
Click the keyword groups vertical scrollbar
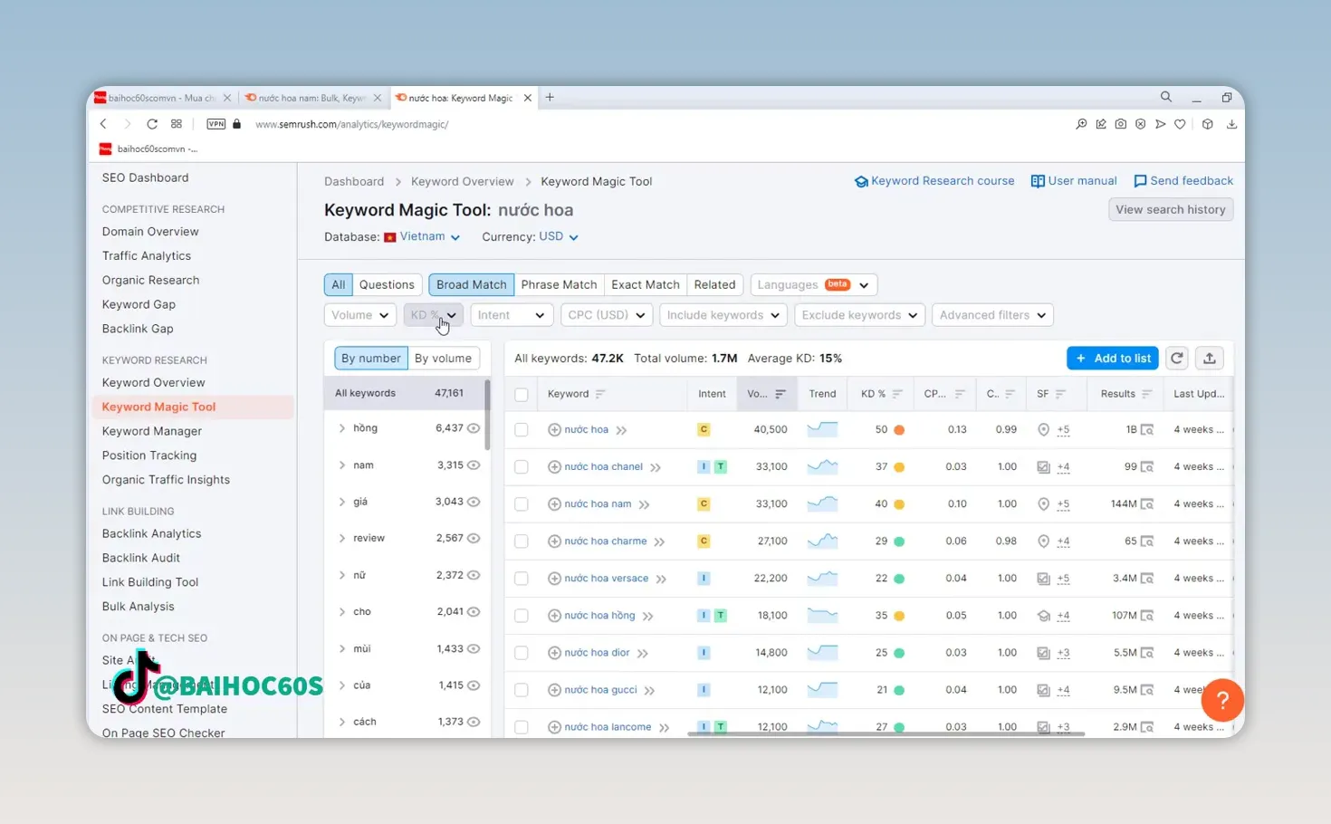[x=488, y=415]
